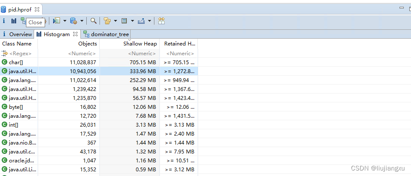
Task: Click the class icon of the int[] row
Action: tap(4, 125)
